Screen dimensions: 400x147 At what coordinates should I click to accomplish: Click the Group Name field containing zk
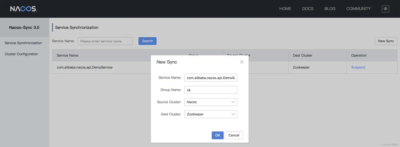(211, 90)
